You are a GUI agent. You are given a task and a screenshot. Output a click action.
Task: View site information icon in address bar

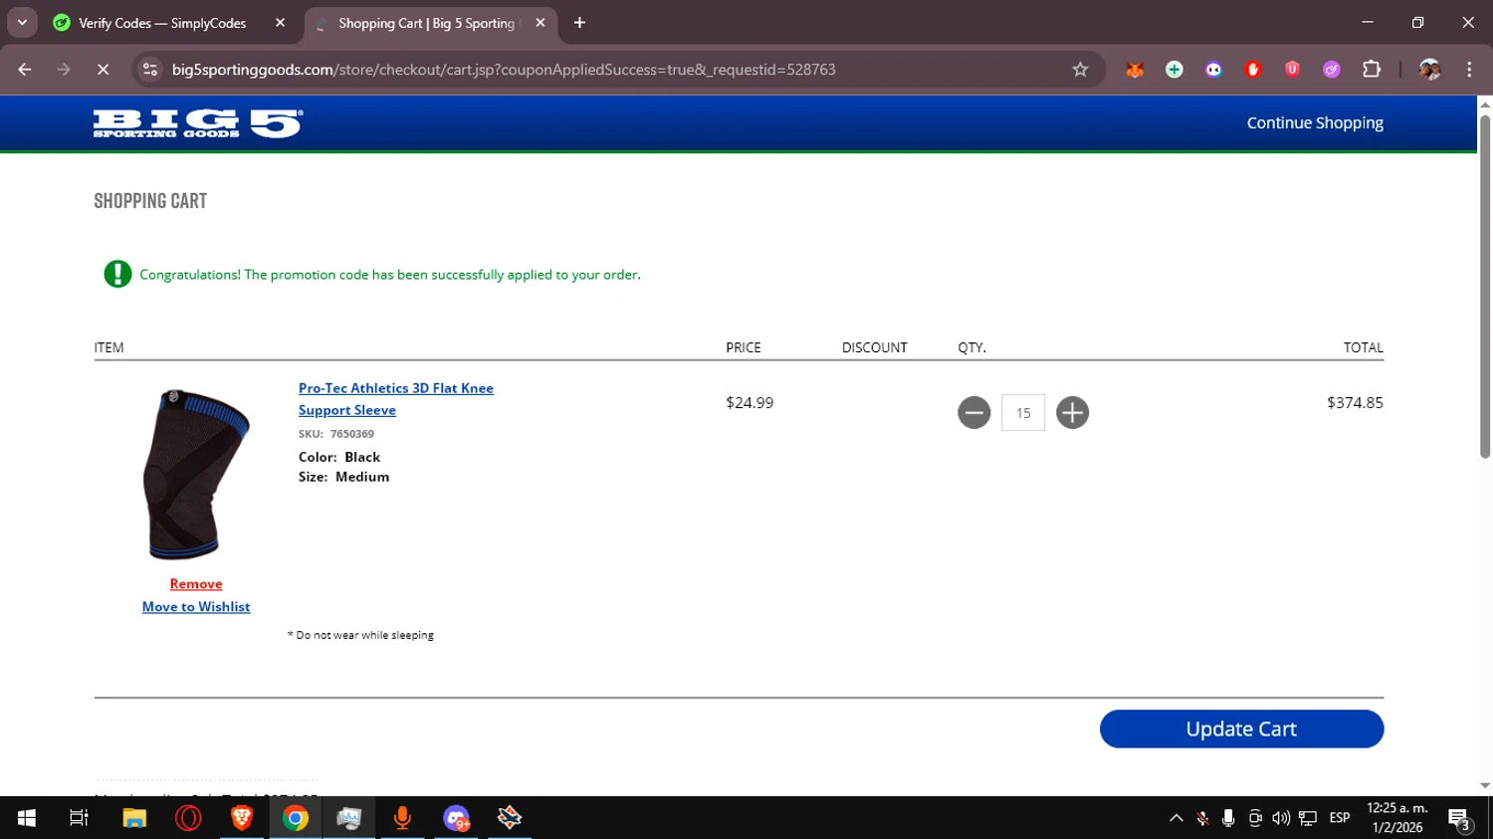(x=150, y=70)
